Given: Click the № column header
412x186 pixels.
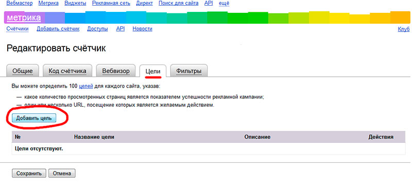Looking at the screenshot, I should (18, 137).
